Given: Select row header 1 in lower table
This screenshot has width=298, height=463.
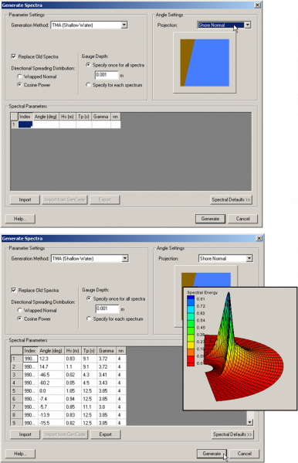Looking at the screenshot, I should [x=16, y=359].
